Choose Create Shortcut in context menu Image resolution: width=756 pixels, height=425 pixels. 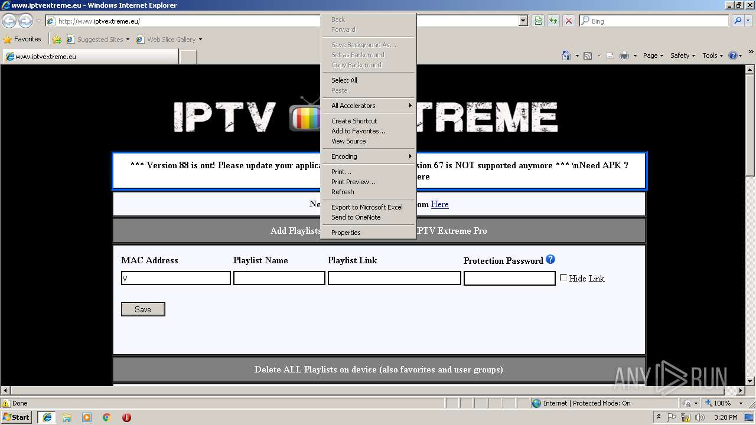click(368, 121)
